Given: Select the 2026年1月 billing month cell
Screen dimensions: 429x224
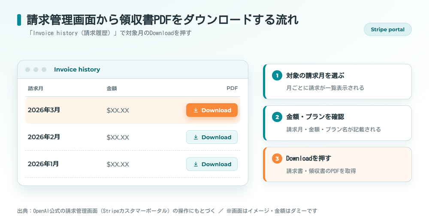Looking at the screenshot, I should [x=43, y=164].
